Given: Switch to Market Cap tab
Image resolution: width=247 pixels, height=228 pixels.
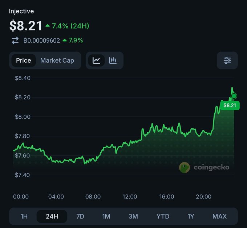Looking at the screenshot, I should coord(57,60).
